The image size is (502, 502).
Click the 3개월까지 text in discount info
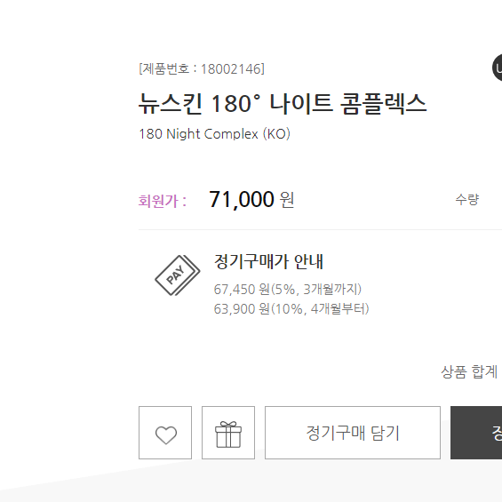pyautogui.click(x=332, y=289)
